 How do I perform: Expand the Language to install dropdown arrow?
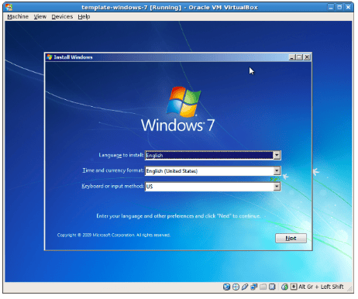click(277, 155)
